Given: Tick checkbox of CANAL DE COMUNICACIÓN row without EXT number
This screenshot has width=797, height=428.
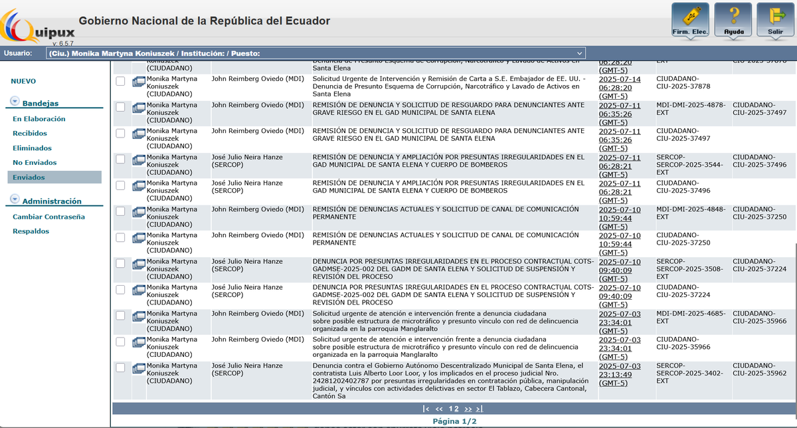Looking at the screenshot, I should coord(120,237).
